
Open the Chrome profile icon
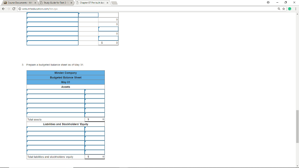[x=268, y=2]
